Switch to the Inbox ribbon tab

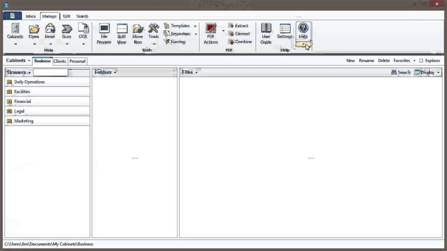tap(31, 16)
